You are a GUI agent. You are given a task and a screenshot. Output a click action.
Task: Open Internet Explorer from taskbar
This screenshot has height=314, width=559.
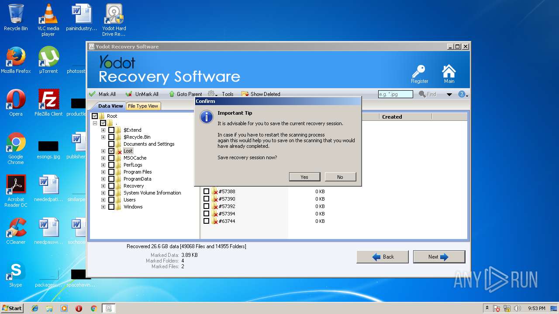pyautogui.click(x=35, y=308)
